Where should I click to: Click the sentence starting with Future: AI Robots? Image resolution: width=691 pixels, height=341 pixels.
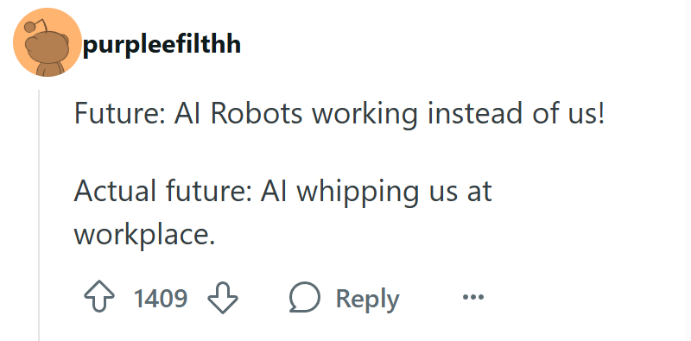(339, 113)
